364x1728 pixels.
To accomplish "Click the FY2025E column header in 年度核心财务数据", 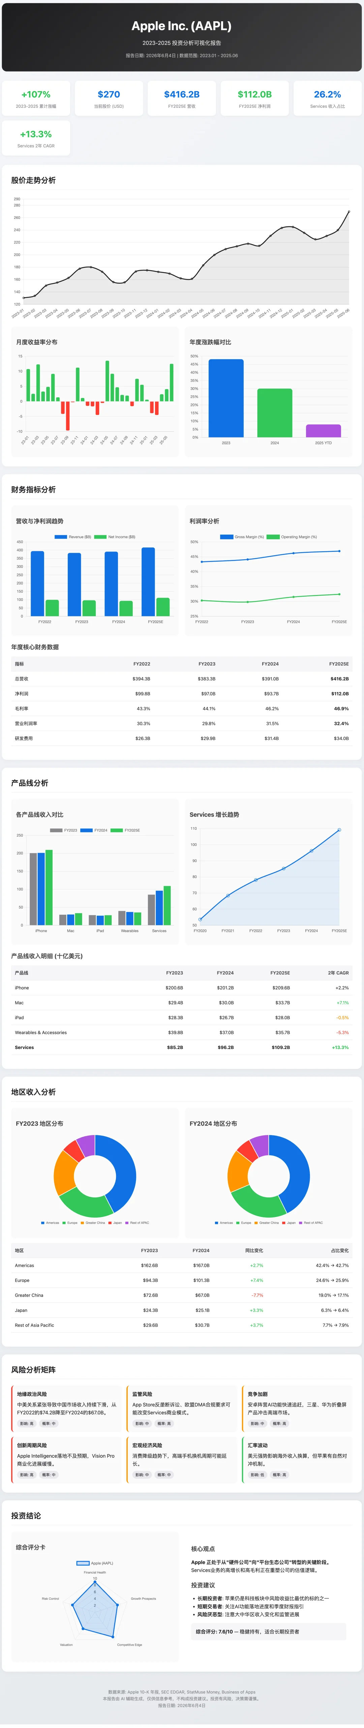I will 338,663.
